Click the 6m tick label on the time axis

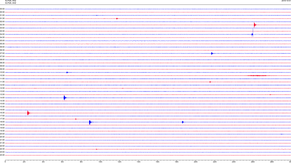(62, 162)
